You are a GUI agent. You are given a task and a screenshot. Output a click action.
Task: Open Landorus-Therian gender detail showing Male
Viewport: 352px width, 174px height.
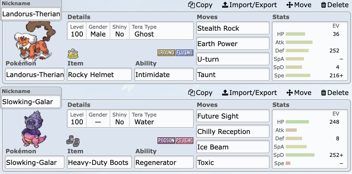tap(98, 31)
